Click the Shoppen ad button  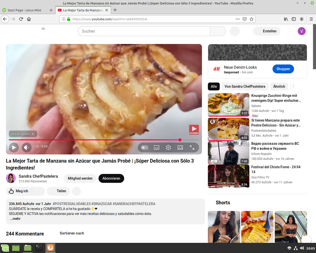tap(283, 69)
